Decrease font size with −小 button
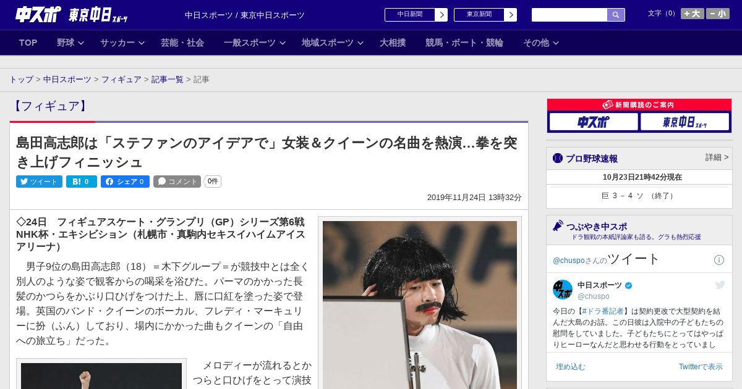742x389 pixels. pyautogui.click(x=718, y=14)
